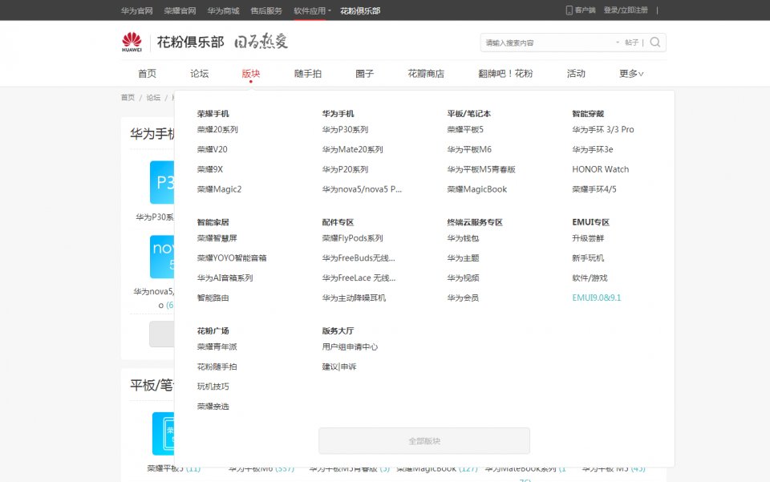
Task: Open the 活动 navigation tab
Action: (x=576, y=74)
